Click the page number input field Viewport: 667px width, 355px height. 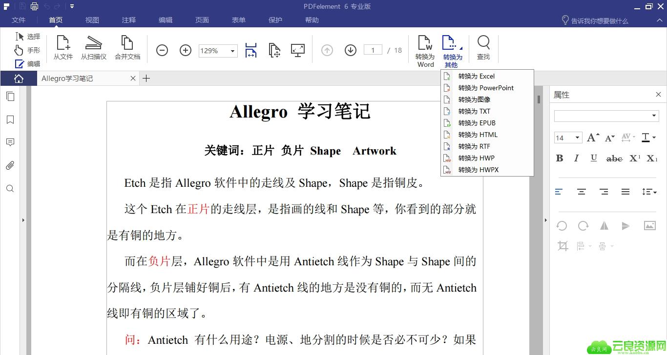click(373, 50)
